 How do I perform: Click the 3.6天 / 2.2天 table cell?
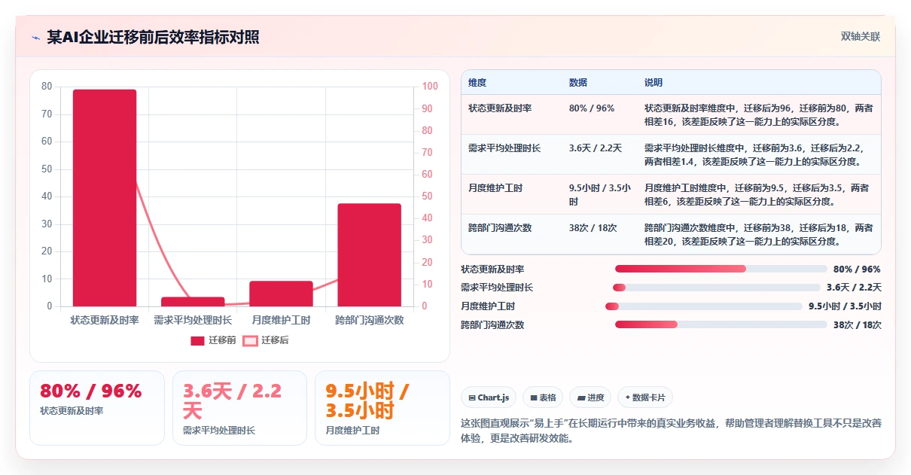point(596,148)
